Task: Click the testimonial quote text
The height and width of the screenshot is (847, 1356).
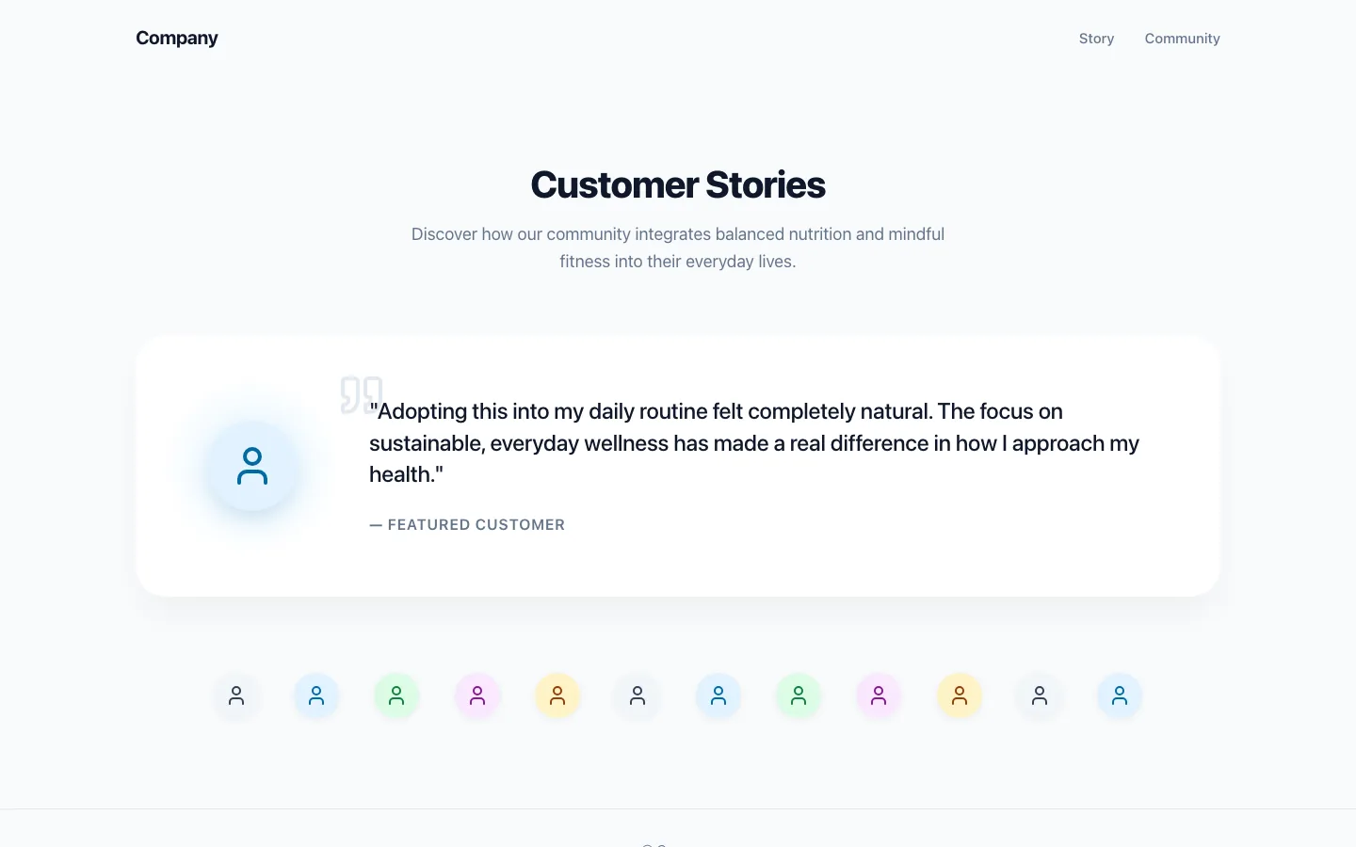Action: [x=754, y=443]
